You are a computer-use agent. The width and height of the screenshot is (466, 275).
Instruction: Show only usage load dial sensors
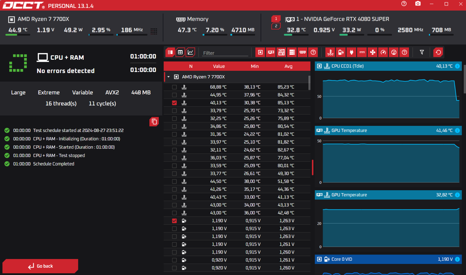pyautogui.click(x=394, y=52)
